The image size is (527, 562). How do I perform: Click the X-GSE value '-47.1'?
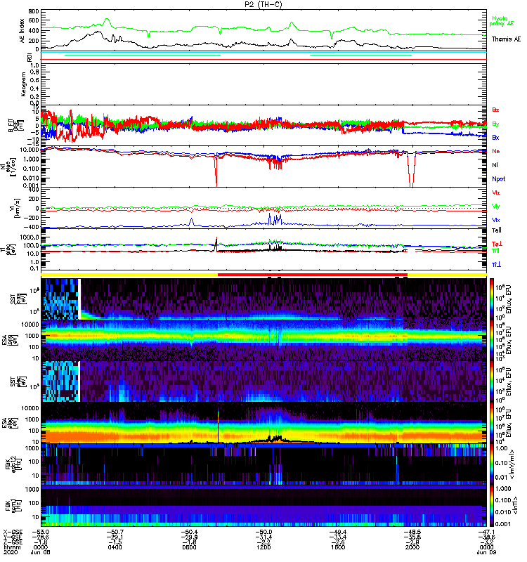486,532
